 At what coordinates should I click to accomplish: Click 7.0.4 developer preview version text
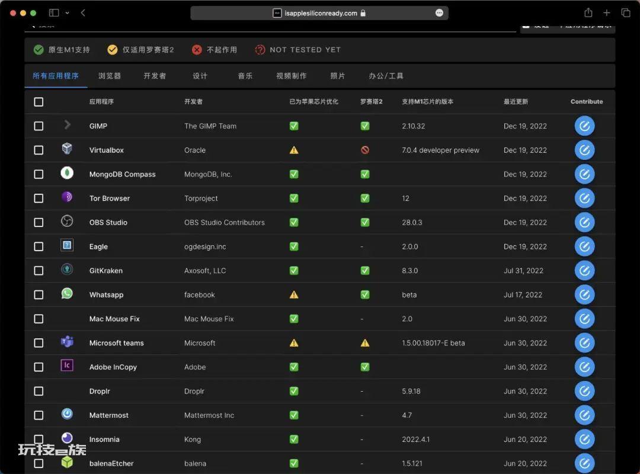coord(440,150)
